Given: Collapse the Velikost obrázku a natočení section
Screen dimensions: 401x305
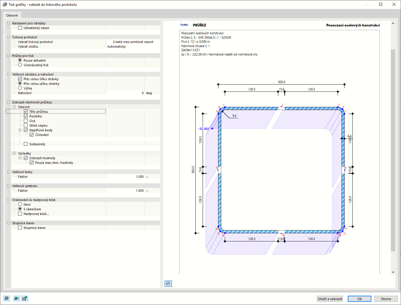Looking at the screenshot, I should 8,74.
